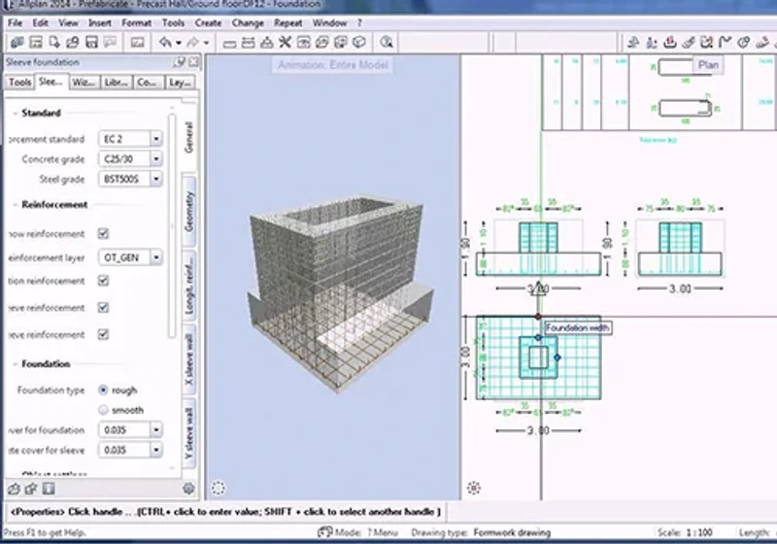Click the stacked-layers project icon at toolbar start

tap(17, 43)
